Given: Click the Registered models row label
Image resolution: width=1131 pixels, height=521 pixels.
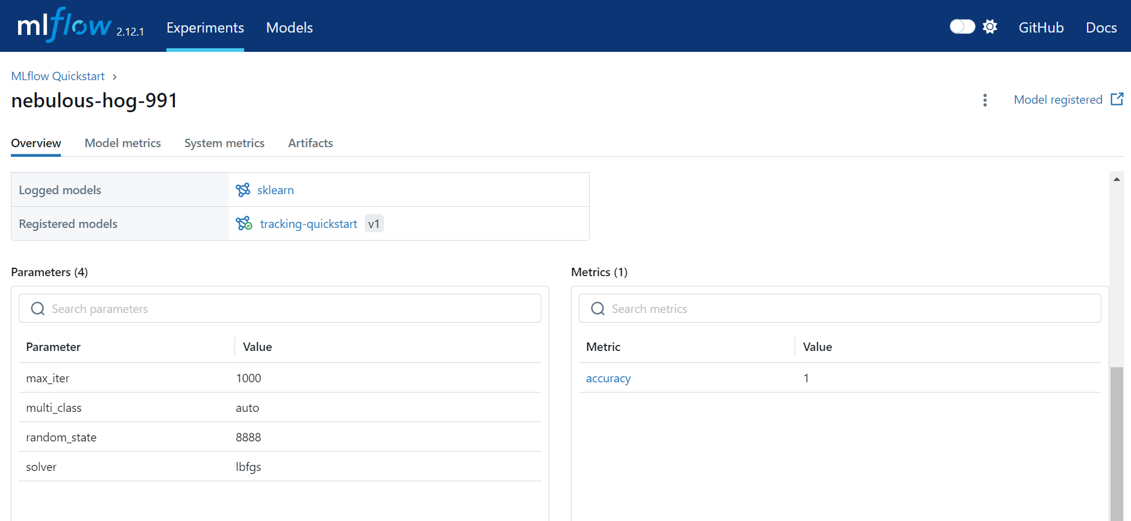Looking at the screenshot, I should click(x=68, y=224).
